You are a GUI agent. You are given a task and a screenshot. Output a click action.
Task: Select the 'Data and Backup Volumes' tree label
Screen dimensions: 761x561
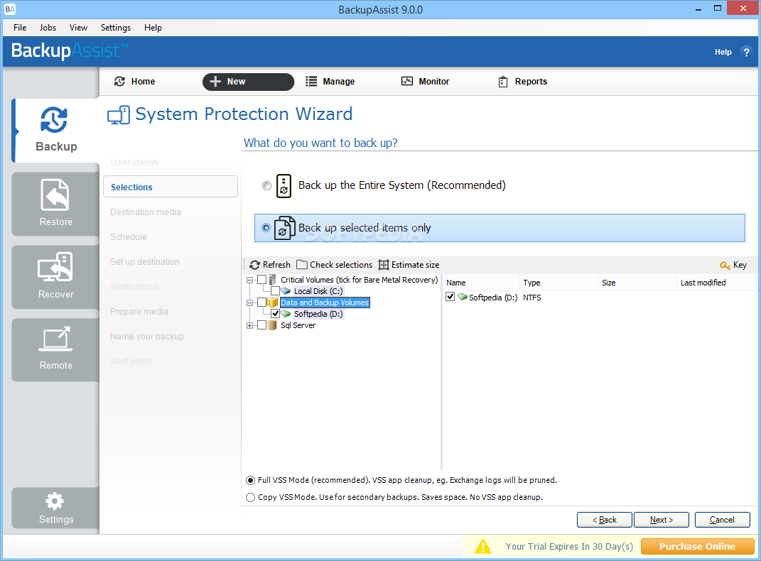(325, 303)
